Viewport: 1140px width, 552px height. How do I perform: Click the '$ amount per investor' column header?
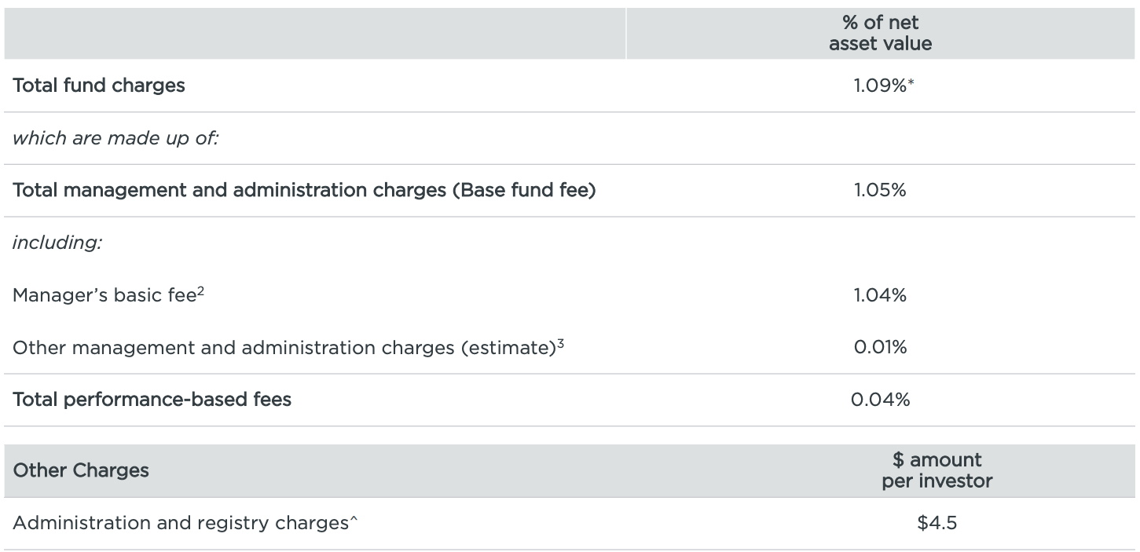937,470
